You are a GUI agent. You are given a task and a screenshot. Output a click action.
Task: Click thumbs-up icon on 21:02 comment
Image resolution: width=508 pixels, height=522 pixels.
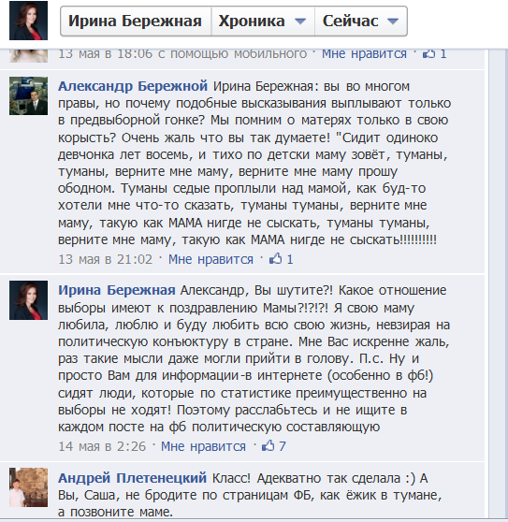coord(275,259)
